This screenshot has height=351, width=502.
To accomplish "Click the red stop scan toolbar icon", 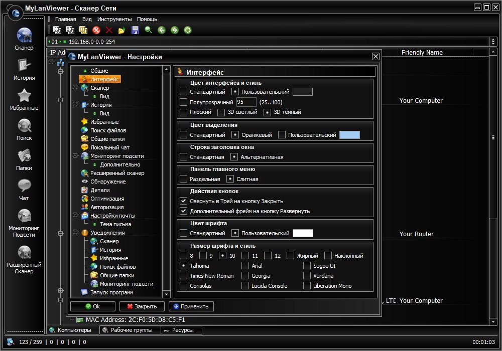I will coord(96,30).
